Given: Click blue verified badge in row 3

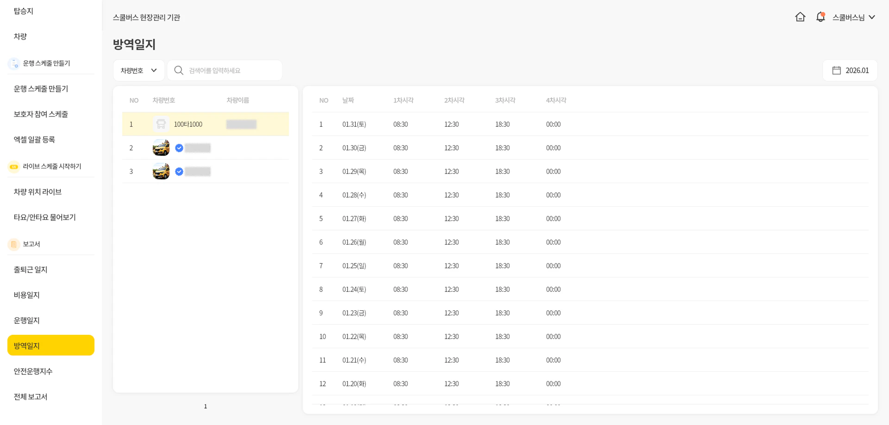Looking at the screenshot, I should [x=179, y=172].
